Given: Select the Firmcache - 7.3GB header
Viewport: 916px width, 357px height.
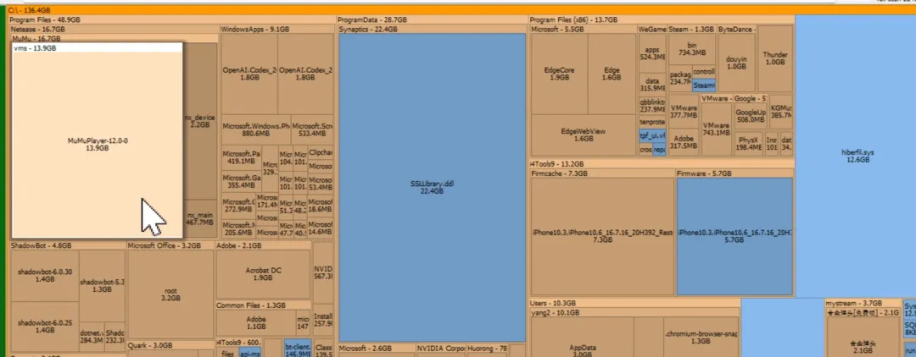Looking at the screenshot, I should pyautogui.click(x=601, y=173).
